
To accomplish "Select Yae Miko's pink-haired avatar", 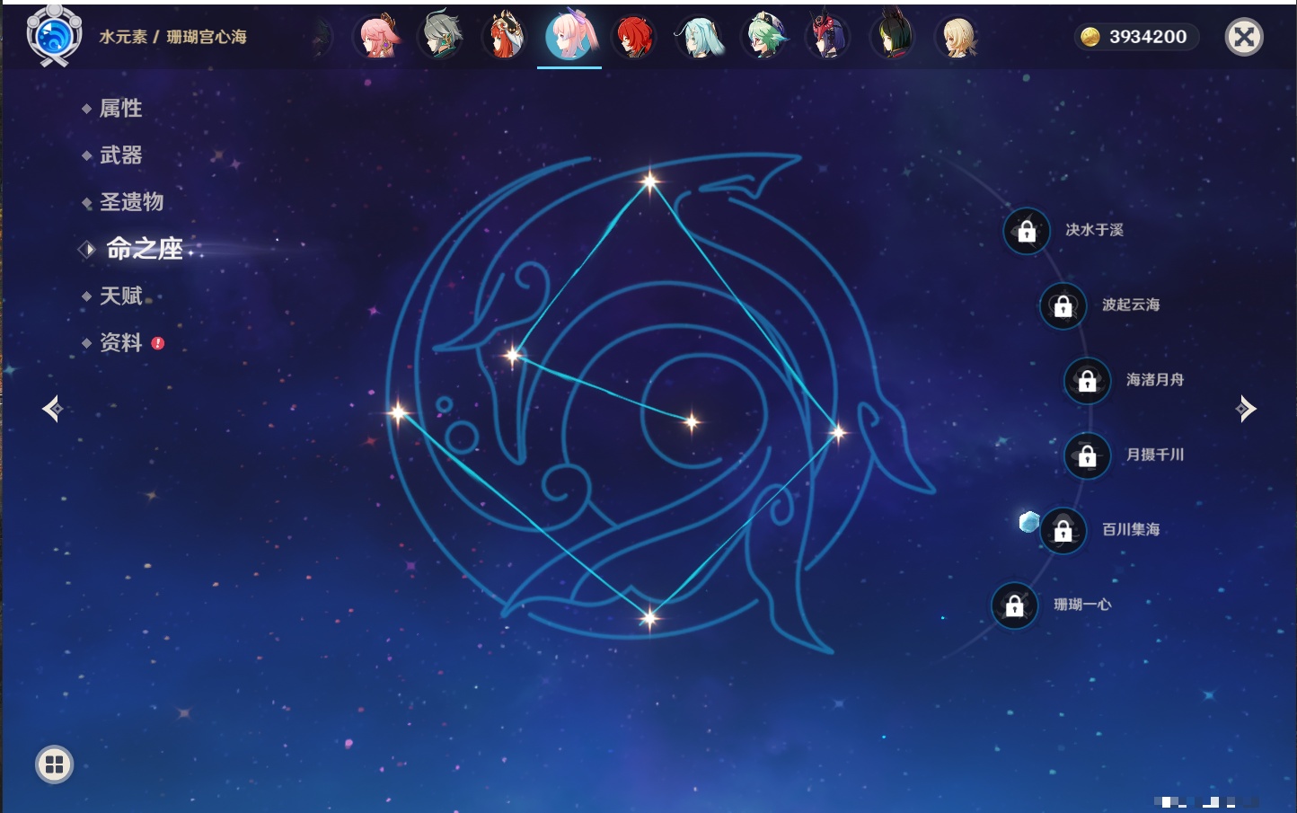I will click(x=378, y=37).
